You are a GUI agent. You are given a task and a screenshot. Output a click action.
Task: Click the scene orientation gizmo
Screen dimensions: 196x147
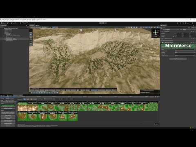pos(156,33)
